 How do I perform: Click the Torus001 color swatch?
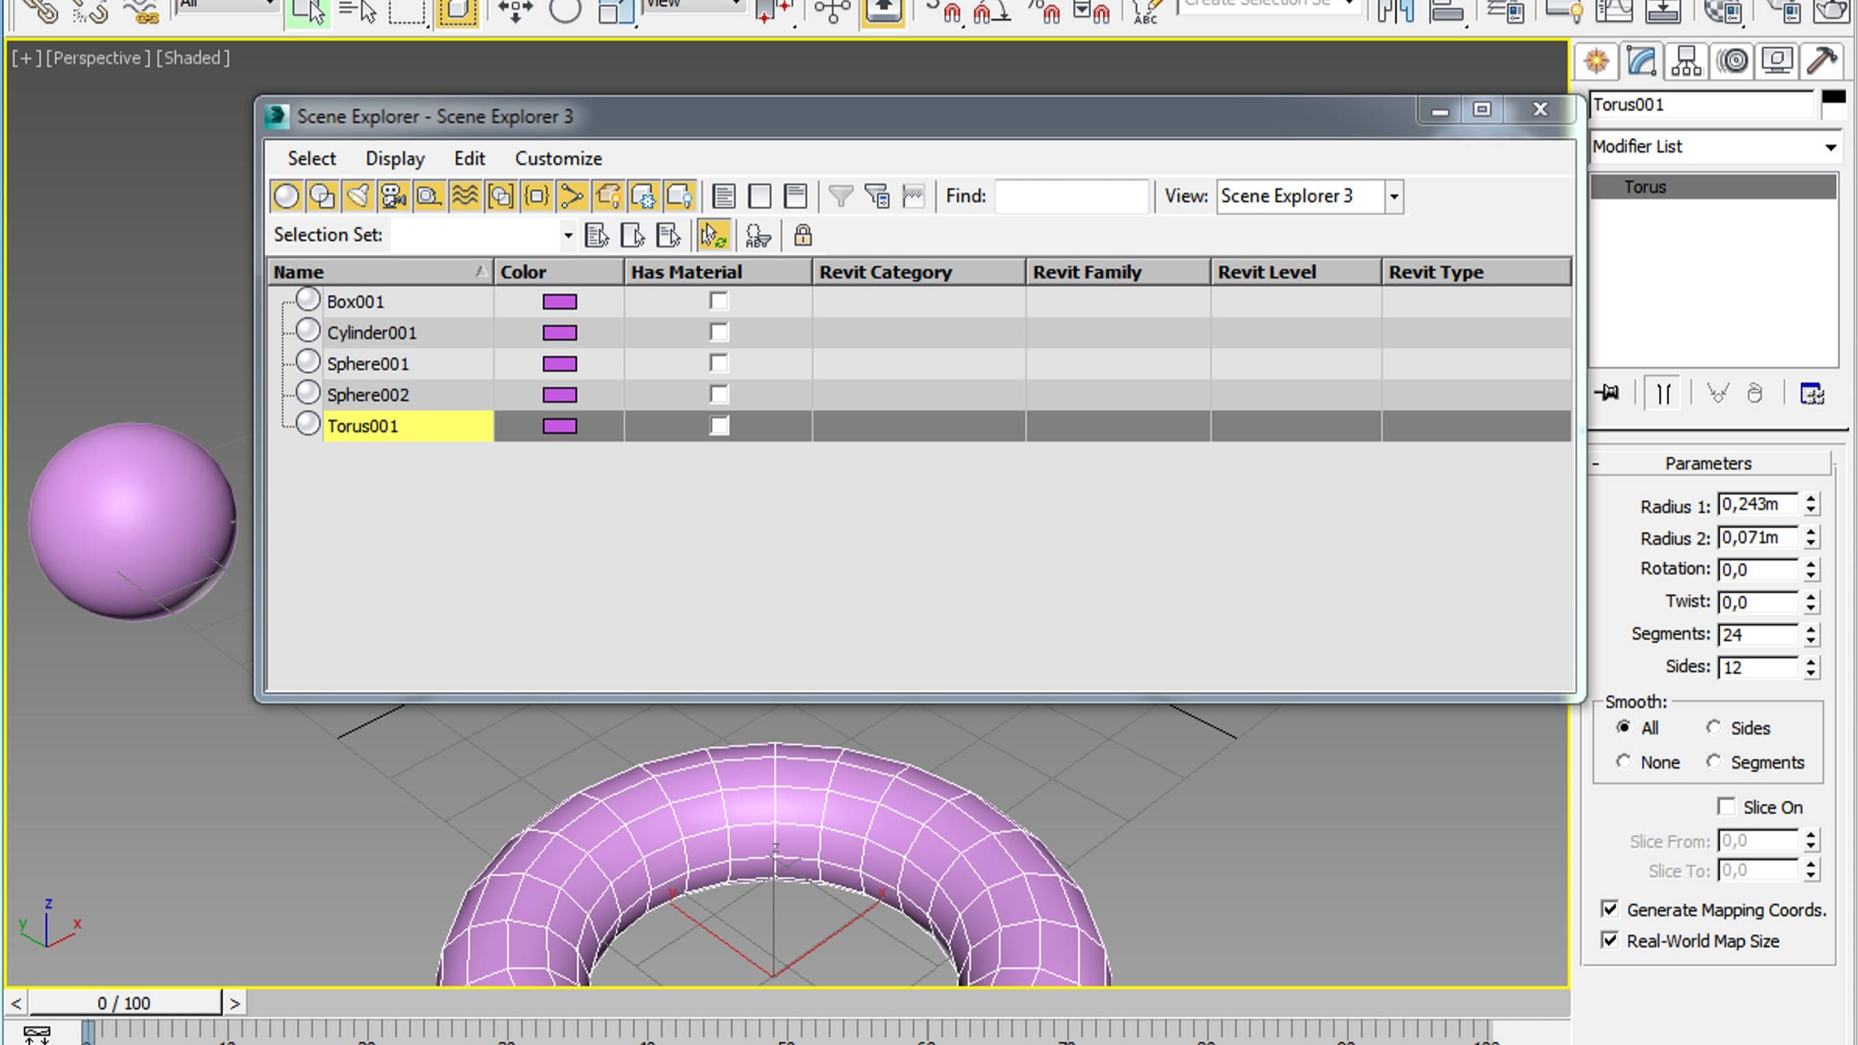(x=557, y=425)
